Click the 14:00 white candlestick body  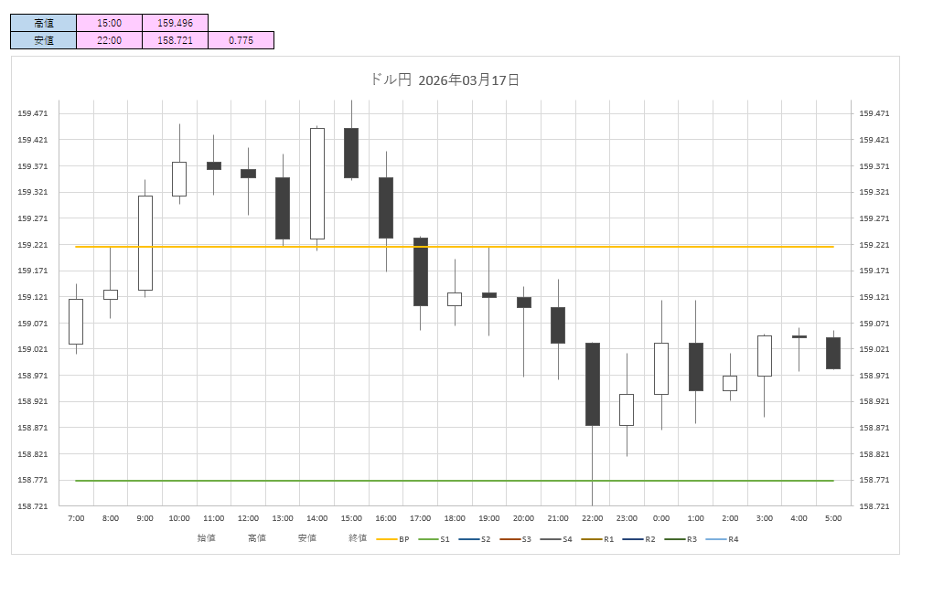[x=317, y=183]
